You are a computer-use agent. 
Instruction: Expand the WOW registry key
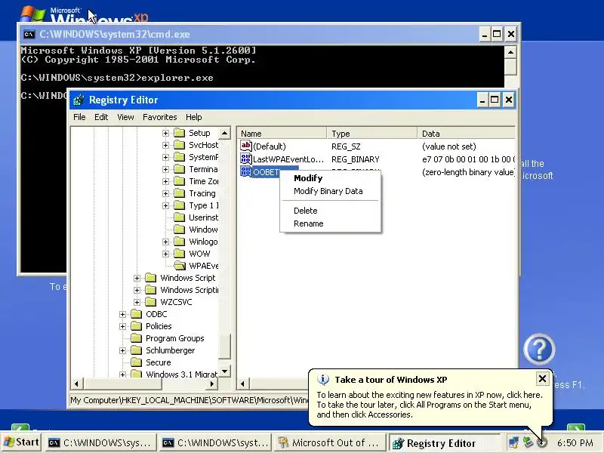point(165,254)
